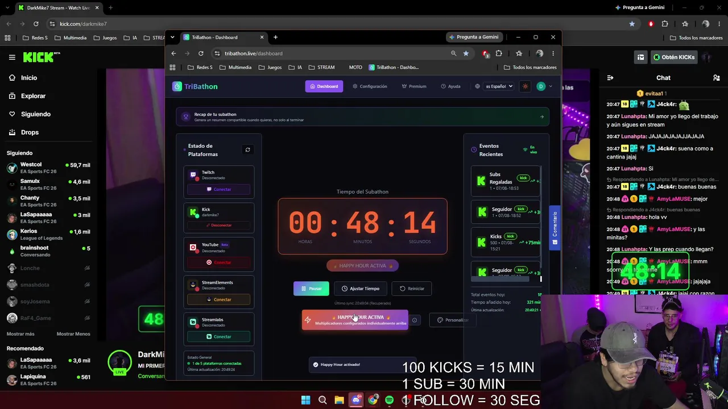Screen dimensions: 728x409
Task: Open the zoom magnifier icon in TriBathon address bar
Action: (x=453, y=53)
